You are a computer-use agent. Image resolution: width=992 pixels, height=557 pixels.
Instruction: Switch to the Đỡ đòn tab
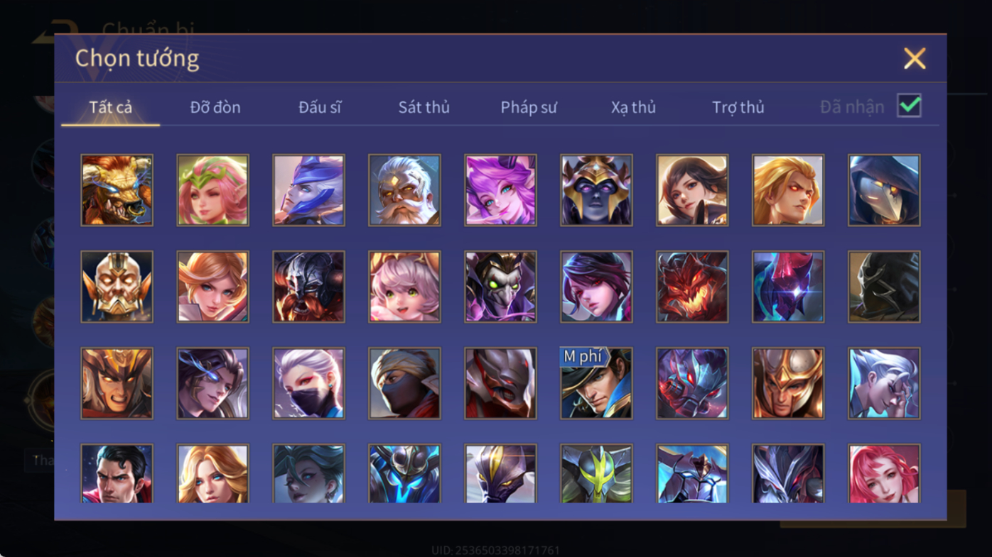tap(215, 107)
